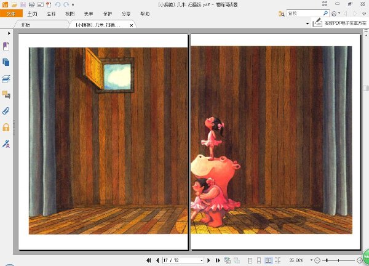Viewport: 369px width, 266px height.
Task: Open the 文件 (File) menu
Action: click(11, 14)
